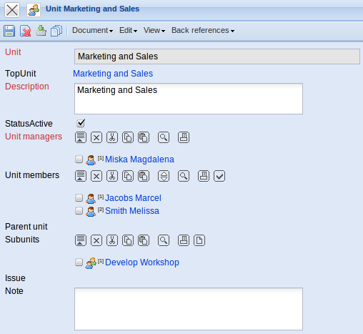This screenshot has height=334, width=363.
Task: Click into the Note text area
Action: click(189, 309)
